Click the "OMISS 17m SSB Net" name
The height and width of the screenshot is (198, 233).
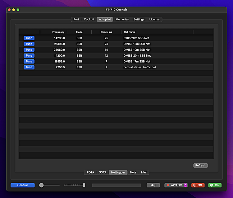[137, 62]
